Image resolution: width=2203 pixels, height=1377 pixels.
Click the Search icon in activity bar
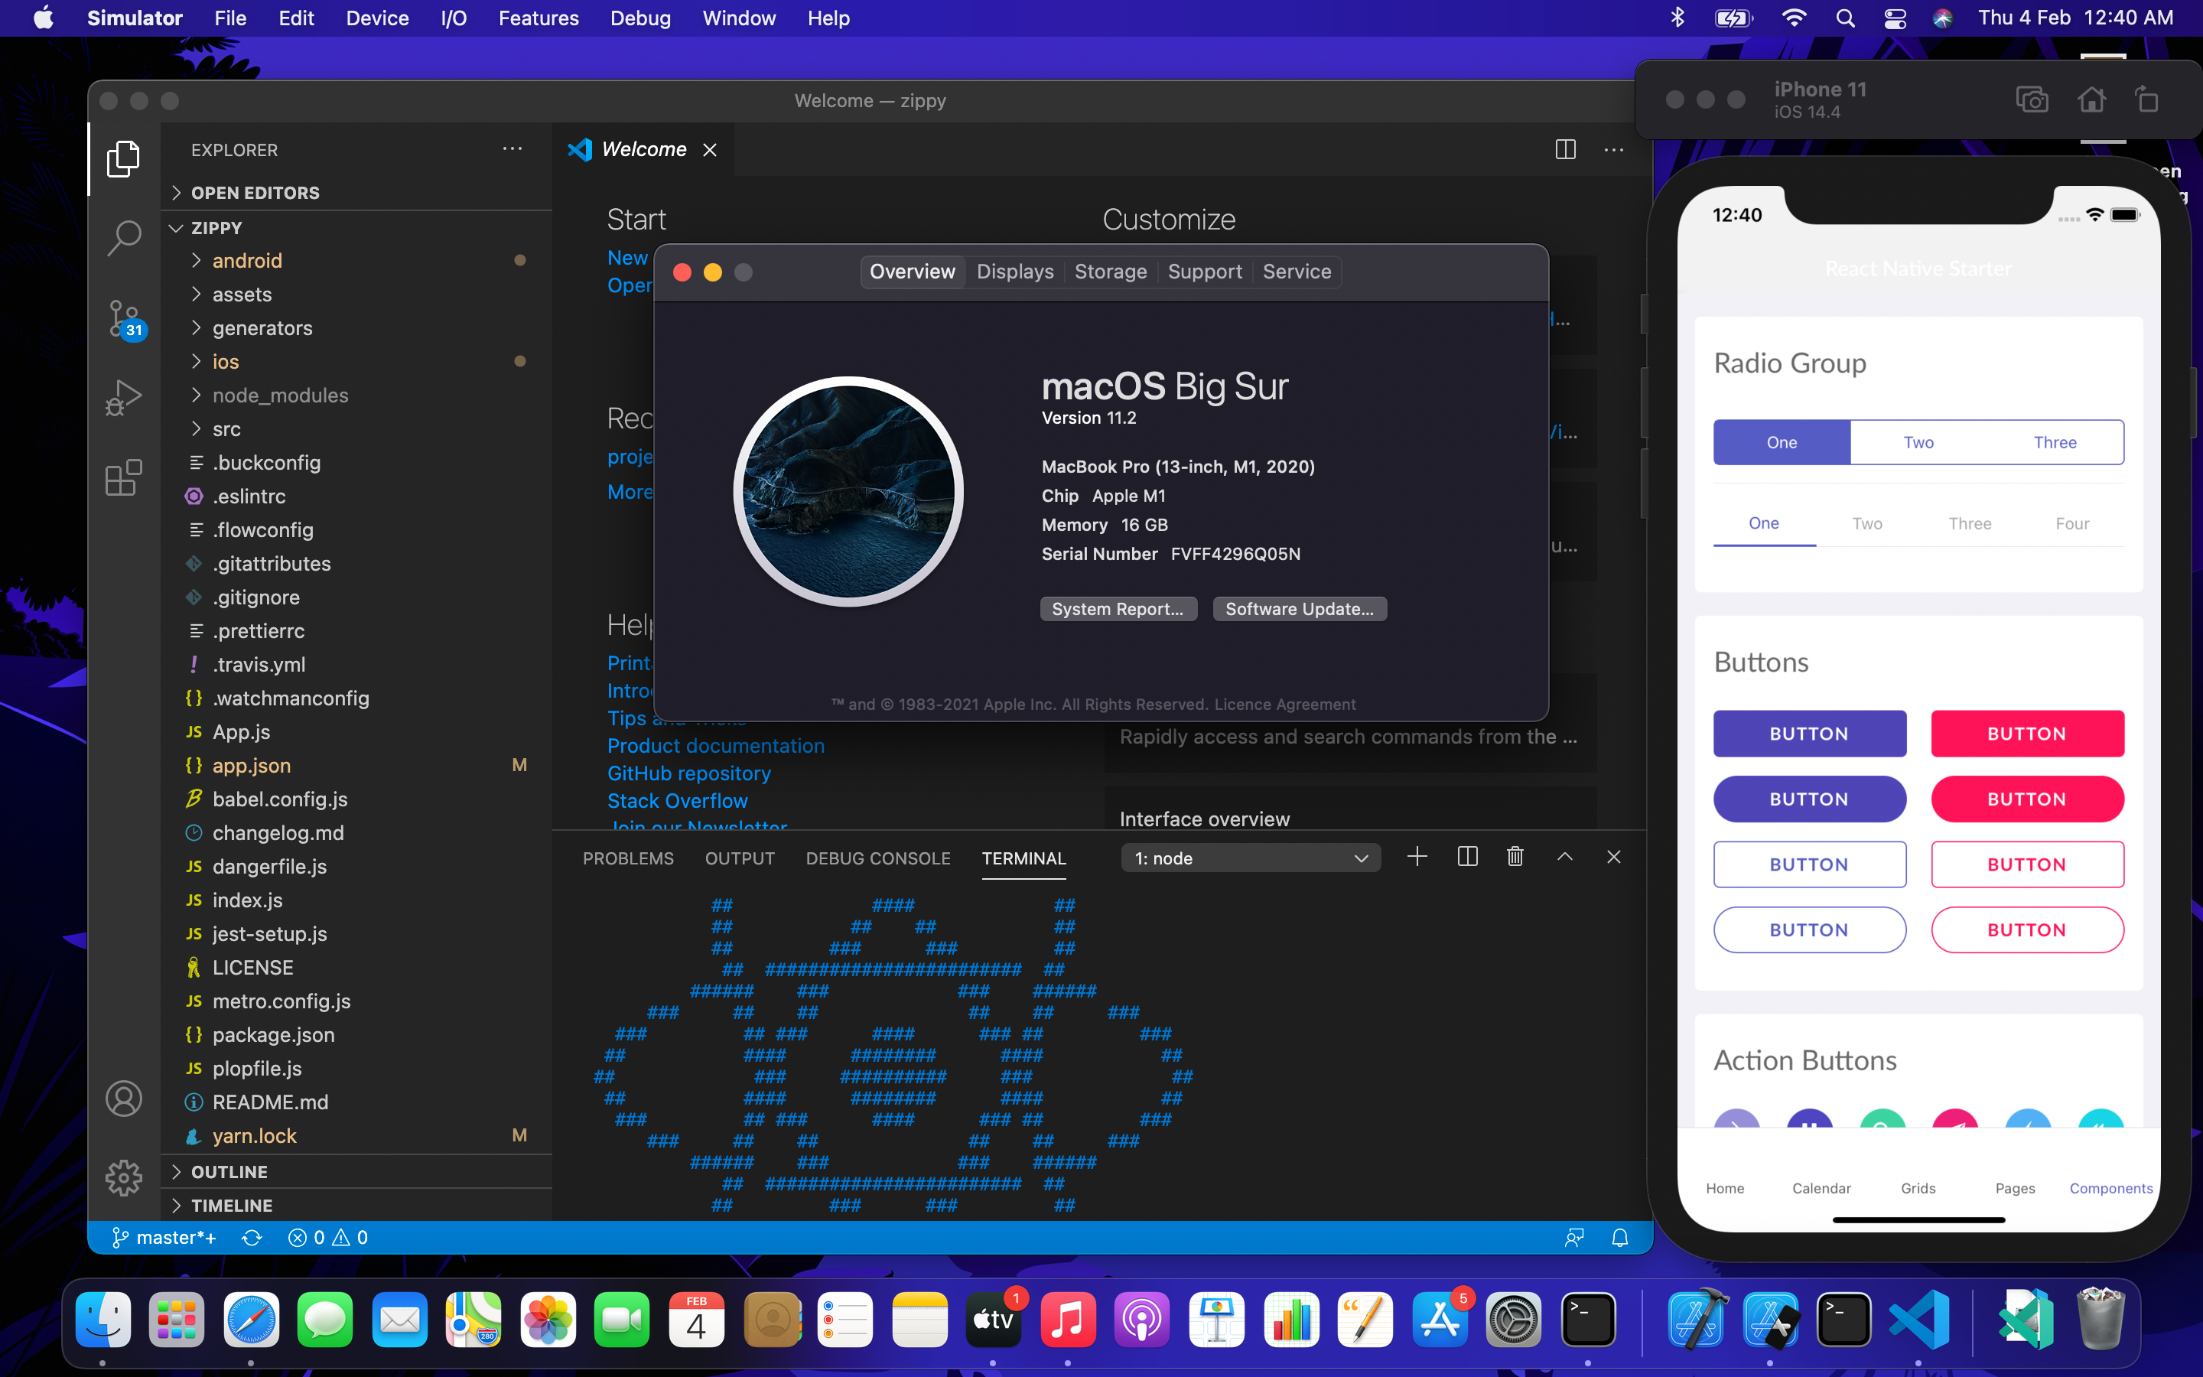coord(123,238)
